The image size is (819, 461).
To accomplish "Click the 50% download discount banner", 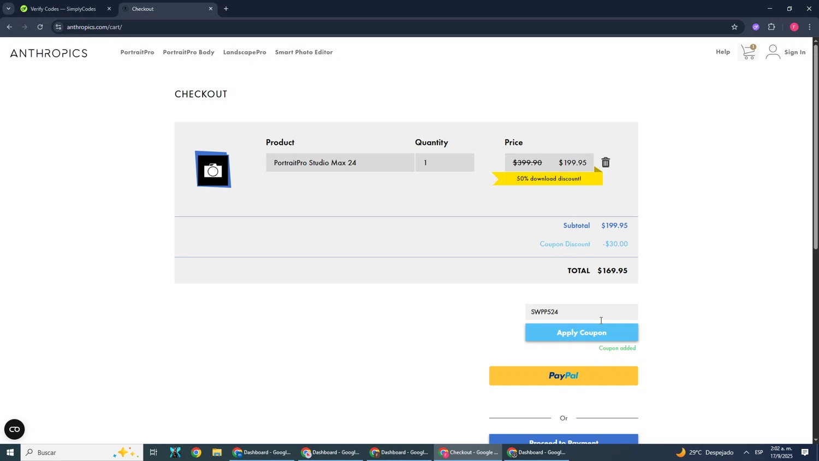I will click(548, 179).
